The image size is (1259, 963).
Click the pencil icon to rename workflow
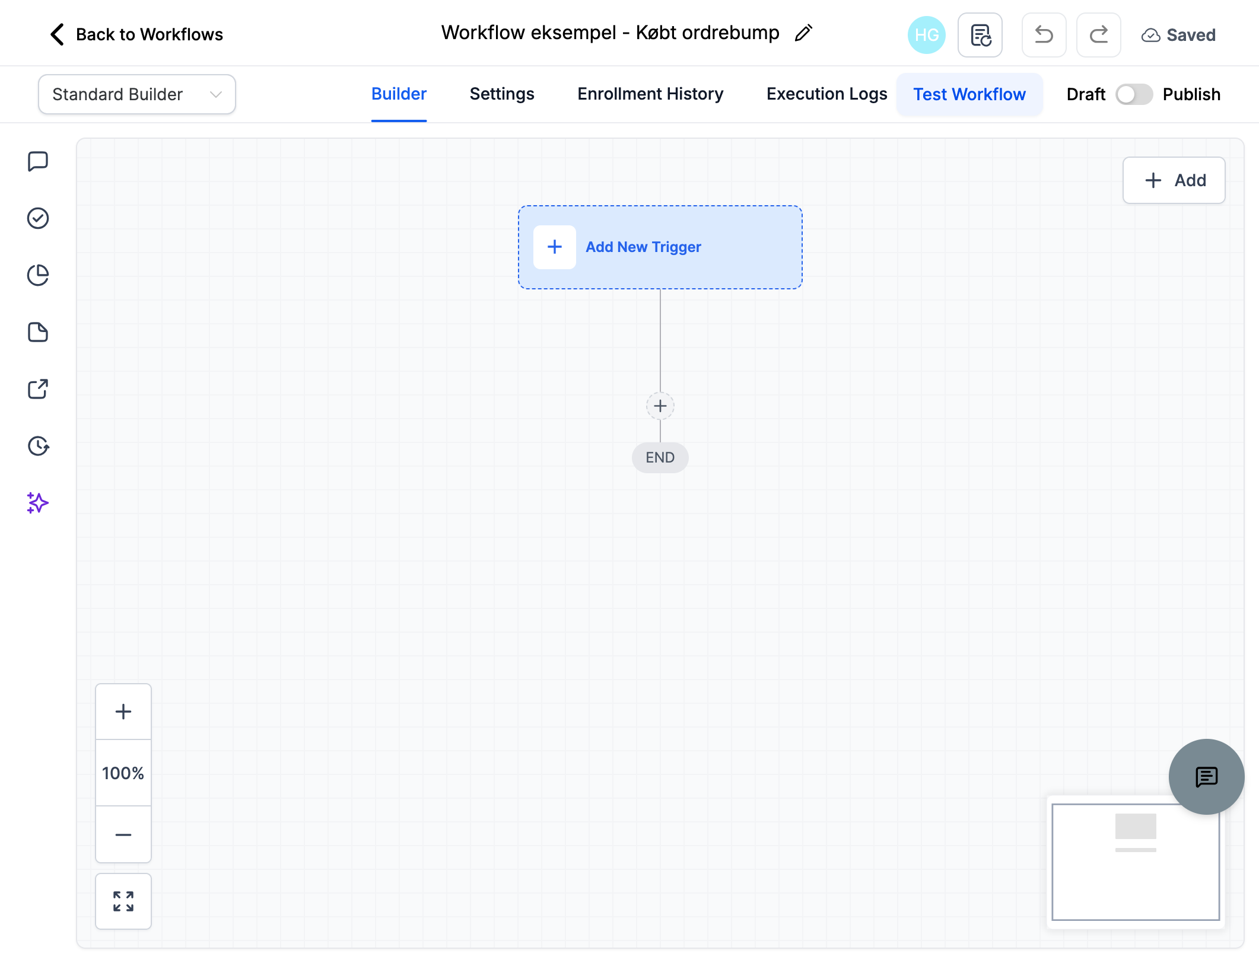tap(803, 33)
